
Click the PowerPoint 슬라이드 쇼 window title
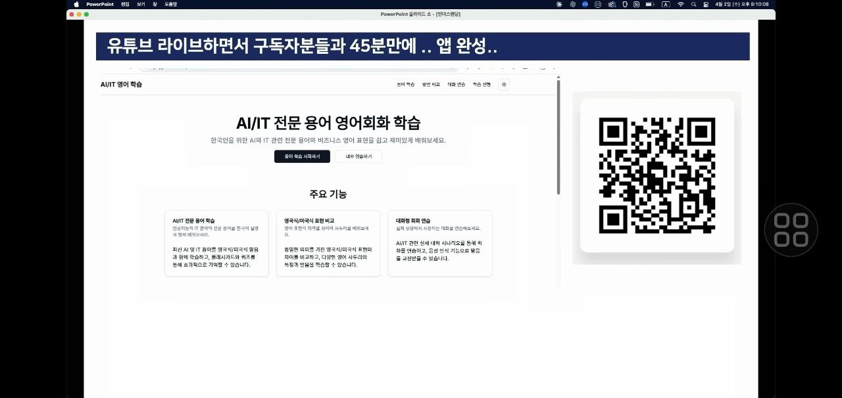(420, 14)
